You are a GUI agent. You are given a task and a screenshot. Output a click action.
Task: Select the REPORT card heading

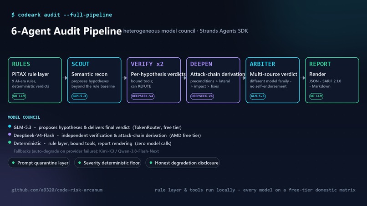[320, 64]
